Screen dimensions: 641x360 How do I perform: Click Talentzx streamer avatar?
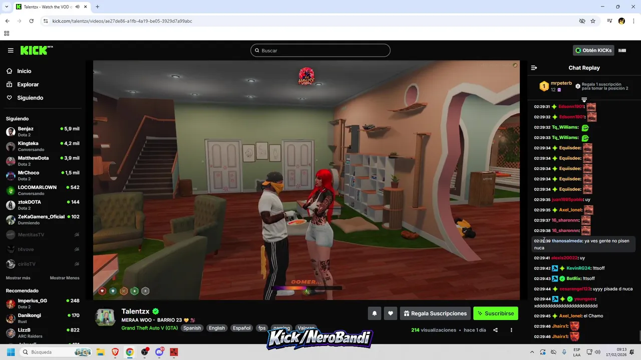(x=105, y=317)
